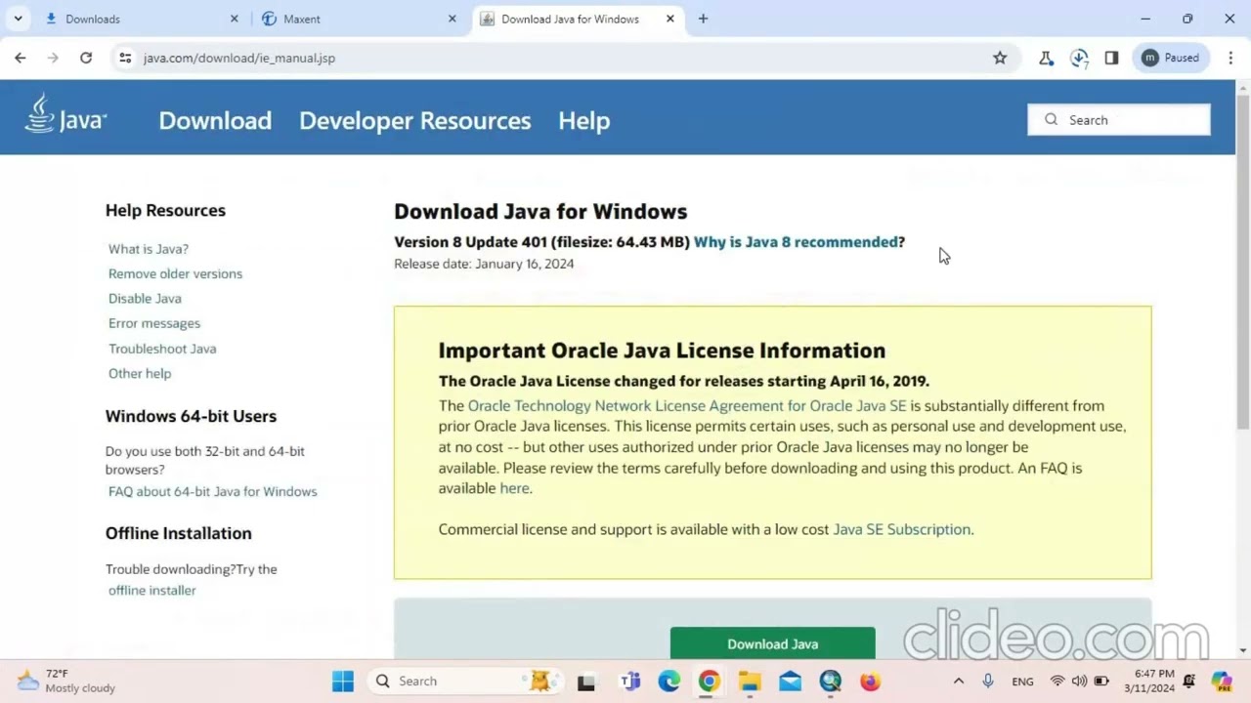Image resolution: width=1251 pixels, height=703 pixels.
Task: Launch Firefox from taskbar
Action: 870,682
